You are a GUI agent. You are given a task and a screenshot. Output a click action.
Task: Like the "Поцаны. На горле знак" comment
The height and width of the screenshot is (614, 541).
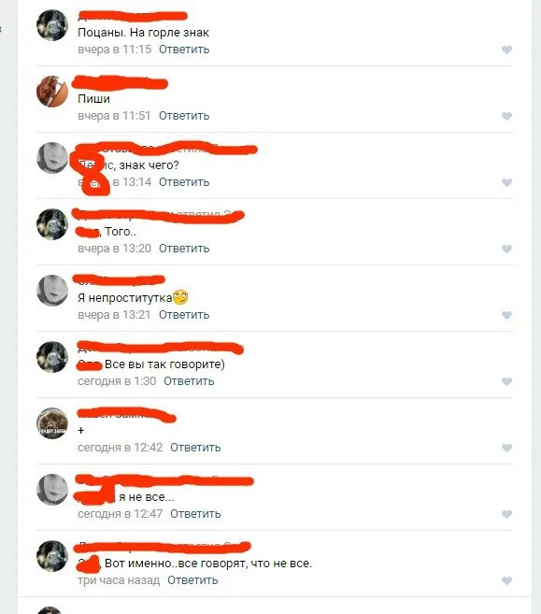point(506,50)
